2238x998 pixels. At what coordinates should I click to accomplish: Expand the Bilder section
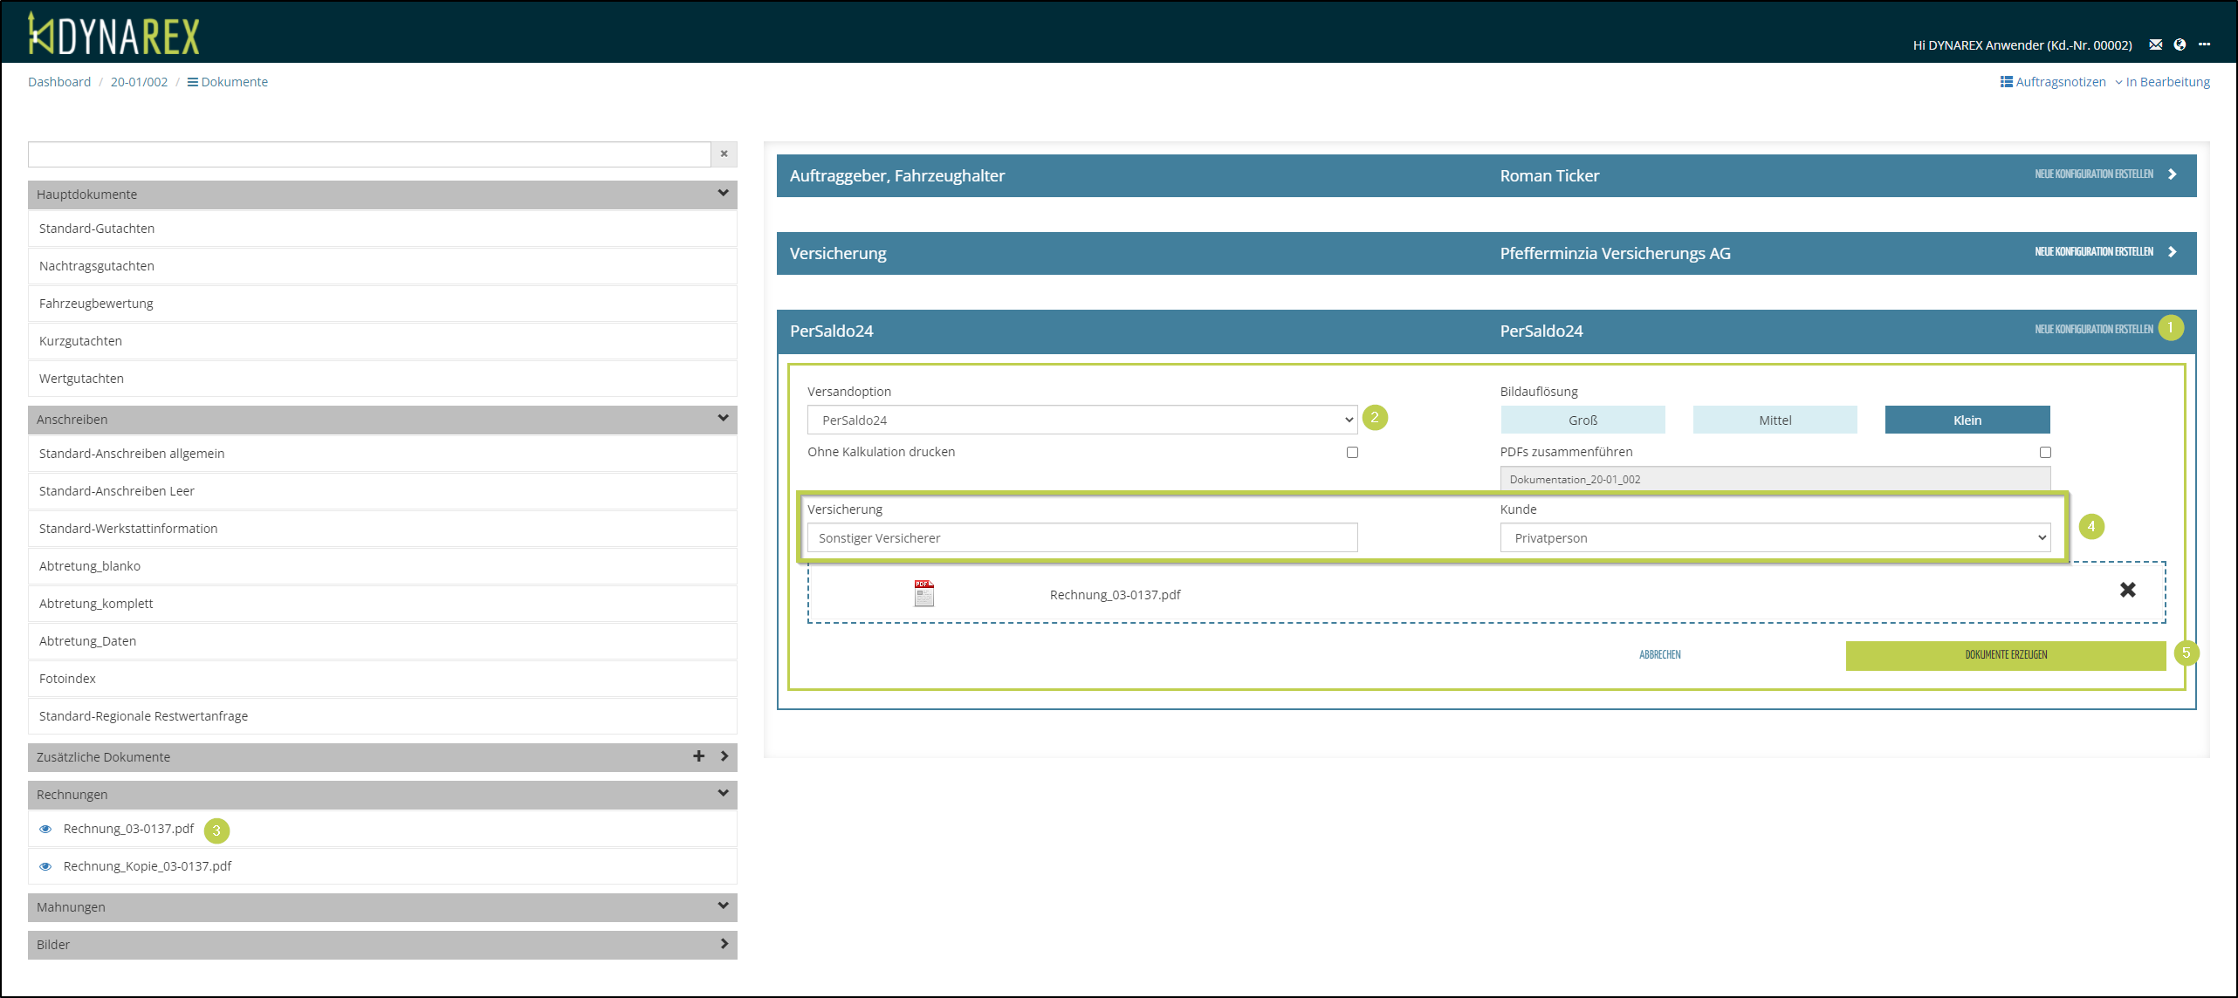[x=724, y=944]
